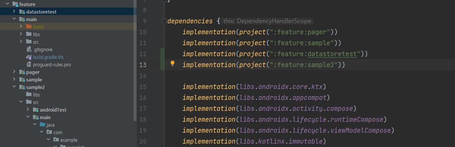Click line number 17 in the gutter
This screenshot has height=147, width=455.
pos(143,109)
